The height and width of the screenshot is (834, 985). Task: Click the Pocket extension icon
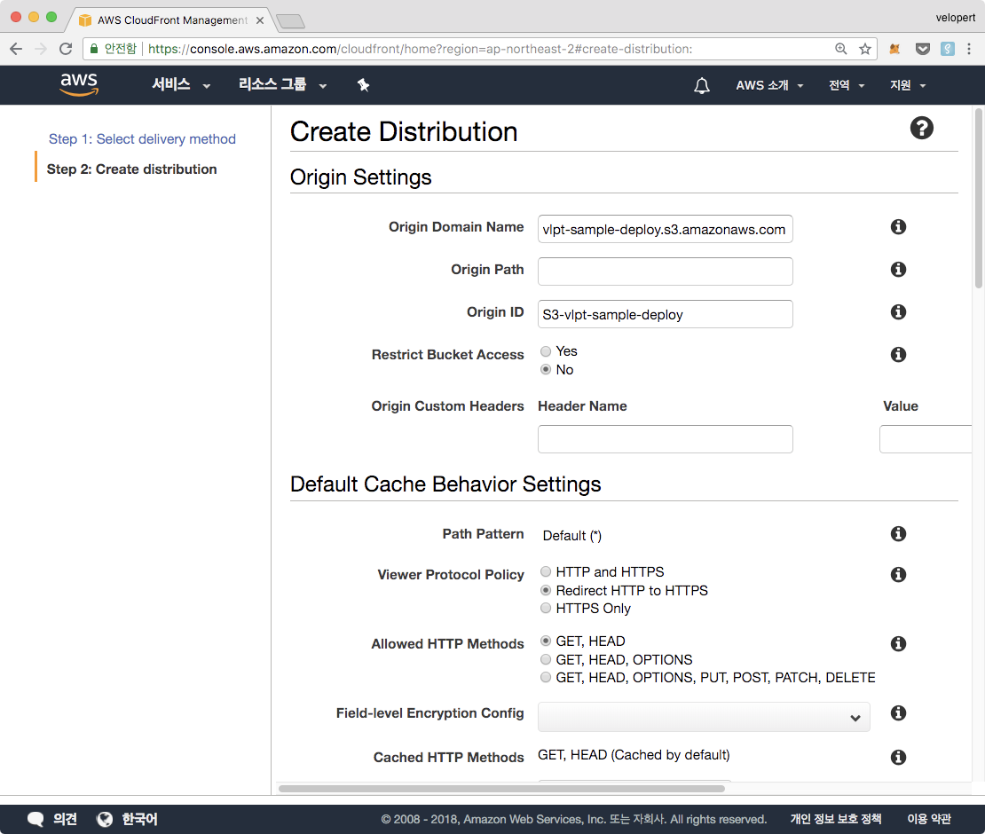point(922,49)
